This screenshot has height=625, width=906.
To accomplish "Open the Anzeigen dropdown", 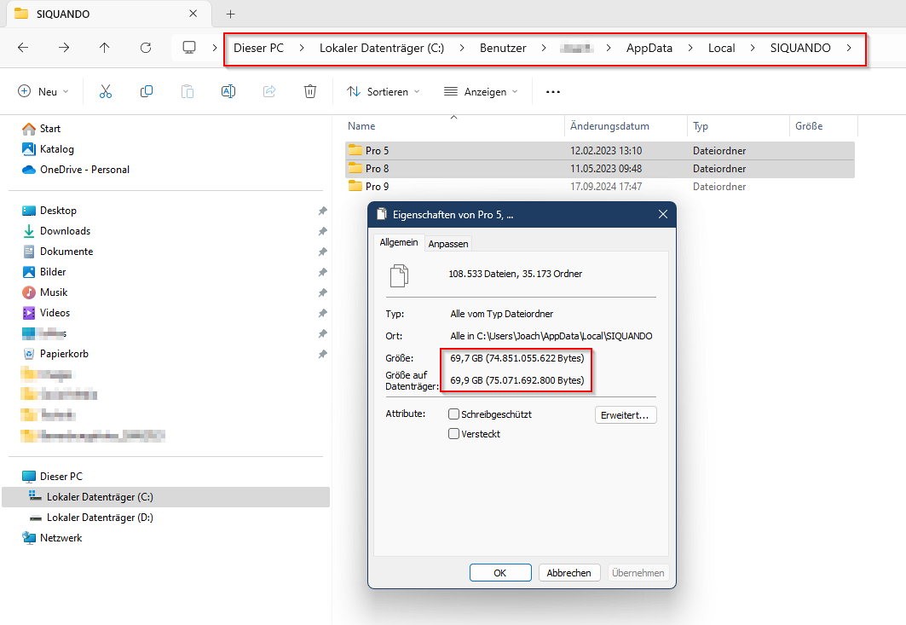I will point(481,91).
